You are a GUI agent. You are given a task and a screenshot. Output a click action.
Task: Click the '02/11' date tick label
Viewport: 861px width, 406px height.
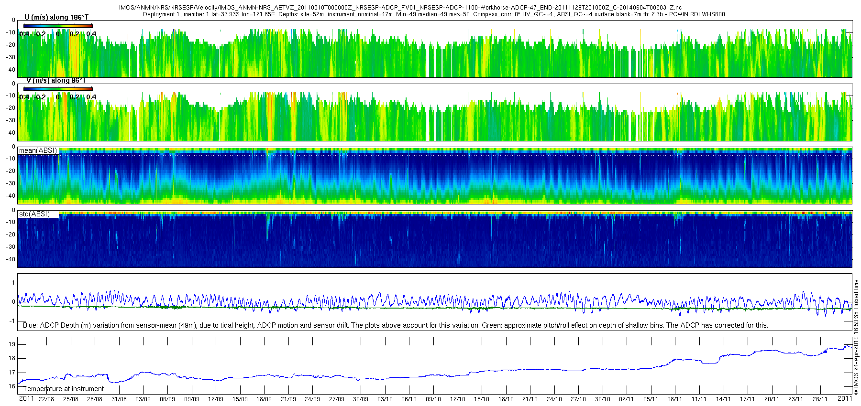pos(627,399)
